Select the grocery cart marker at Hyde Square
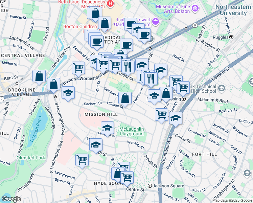This screenshot has width=253, height=203. [x=127, y=178]
